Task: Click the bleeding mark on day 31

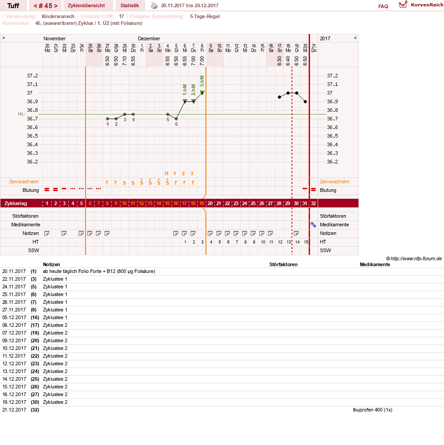Action: [x=305, y=188]
